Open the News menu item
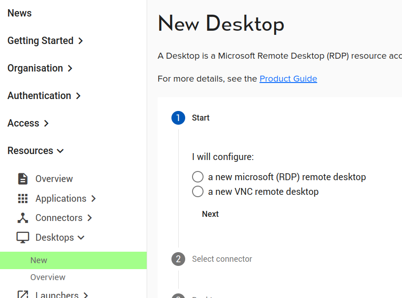This screenshot has height=298, width=402. tap(20, 13)
